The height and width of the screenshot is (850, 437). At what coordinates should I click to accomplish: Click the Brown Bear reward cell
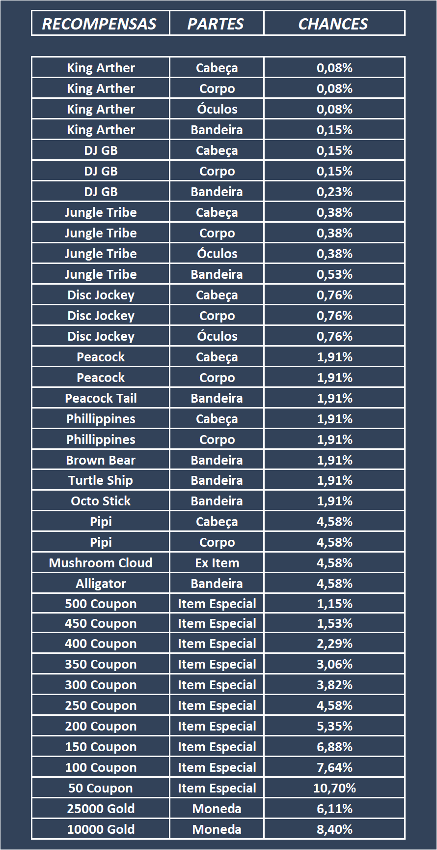click(101, 460)
